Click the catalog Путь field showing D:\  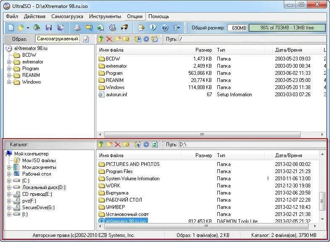click(x=252, y=145)
